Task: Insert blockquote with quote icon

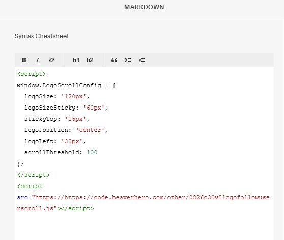Action: [114, 60]
